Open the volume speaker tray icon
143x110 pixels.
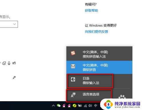pyautogui.click(x=90, y=105)
